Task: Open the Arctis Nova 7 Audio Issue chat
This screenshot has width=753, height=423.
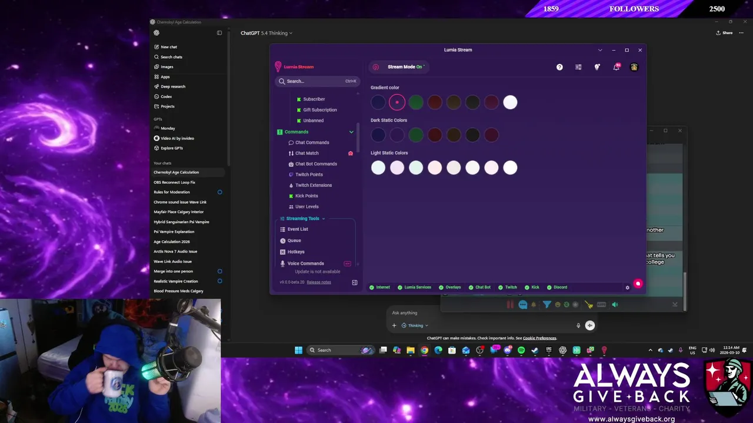Action: point(175,251)
